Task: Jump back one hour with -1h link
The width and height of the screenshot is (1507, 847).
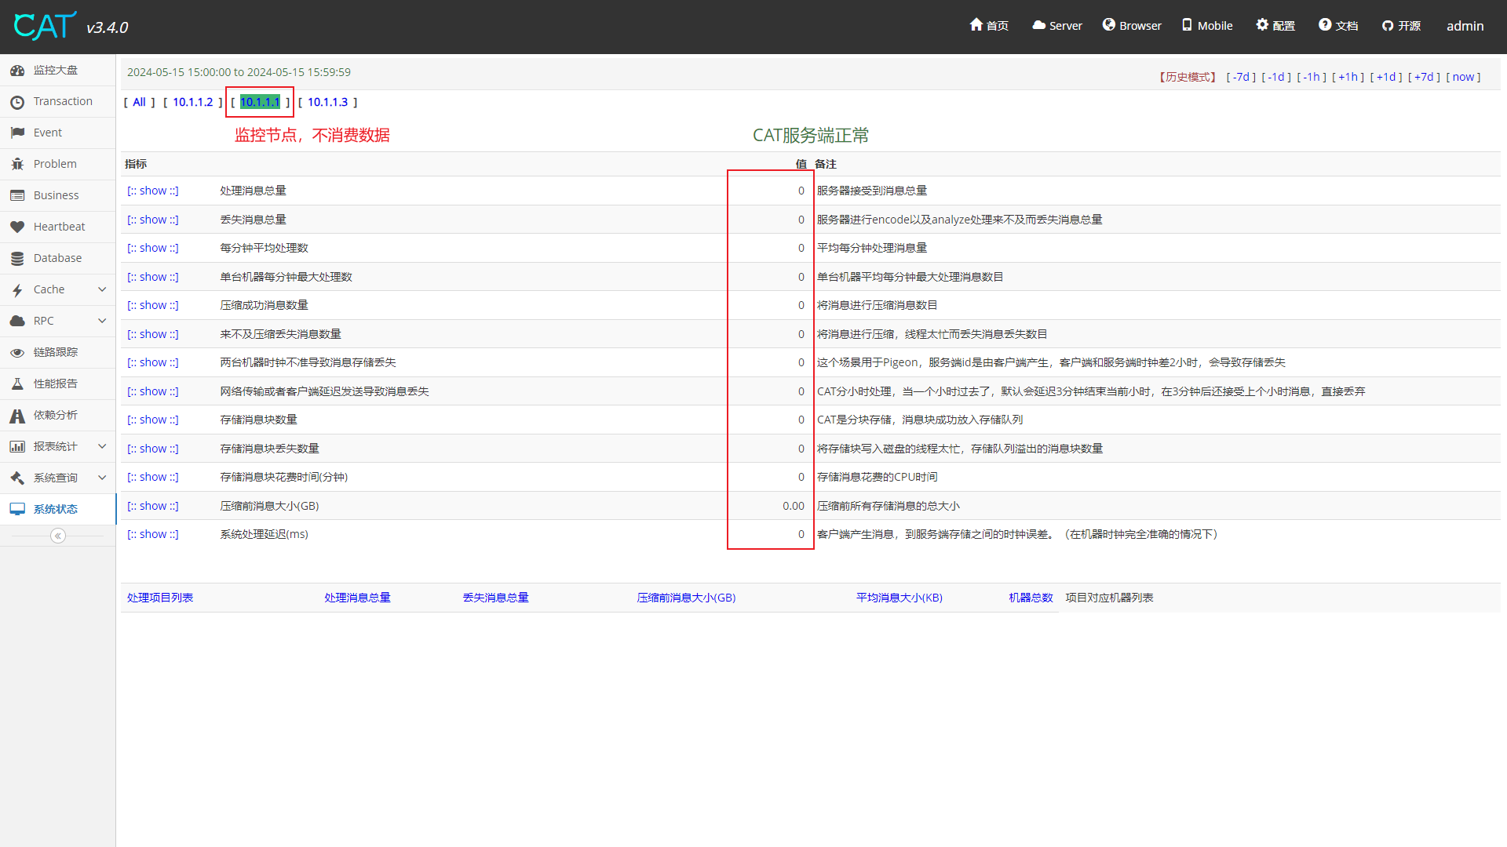Action: point(1312,77)
